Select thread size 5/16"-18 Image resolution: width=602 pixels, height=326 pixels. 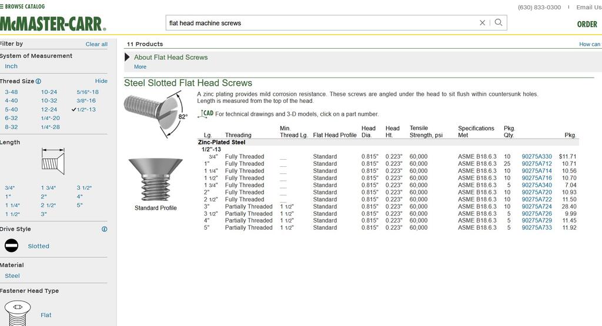pyautogui.click(x=88, y=92)
